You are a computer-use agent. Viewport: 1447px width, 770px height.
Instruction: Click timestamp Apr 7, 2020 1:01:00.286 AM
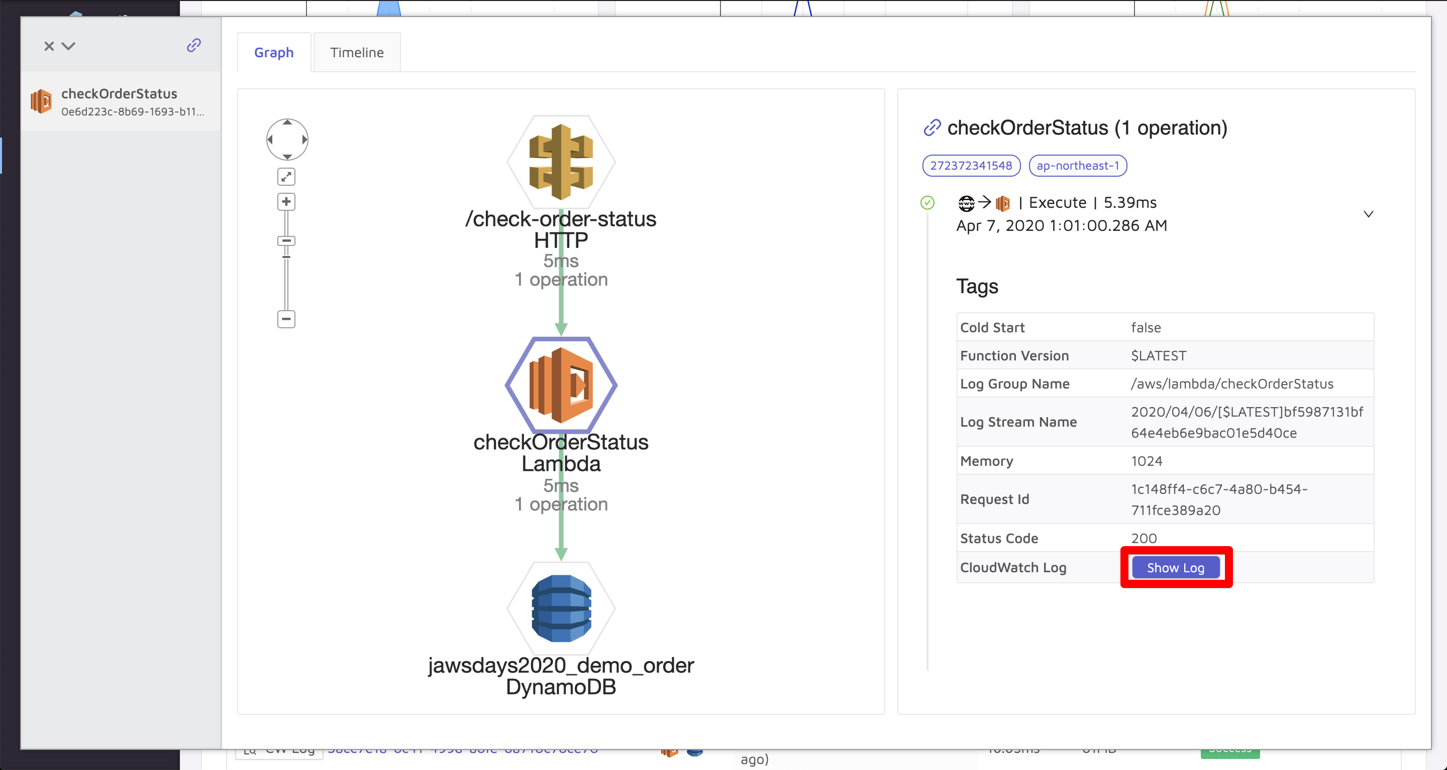pos(1062,225)
